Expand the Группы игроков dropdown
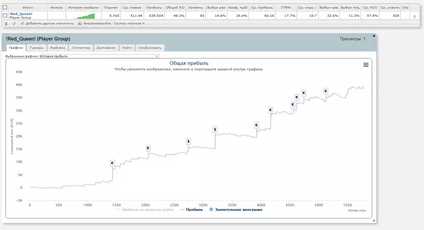This screenshot has width=424, height=230. click(129, 24)
